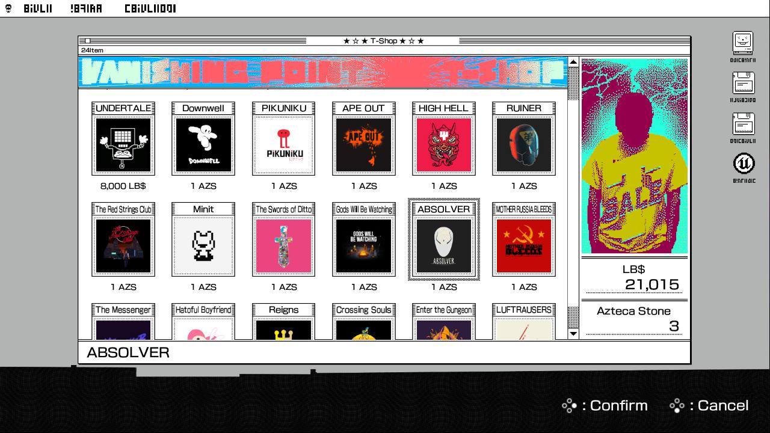The image size is (770, 433).
Task: Select the Hatoful Boyfriend t-shirt
Action: pos(203,321)
